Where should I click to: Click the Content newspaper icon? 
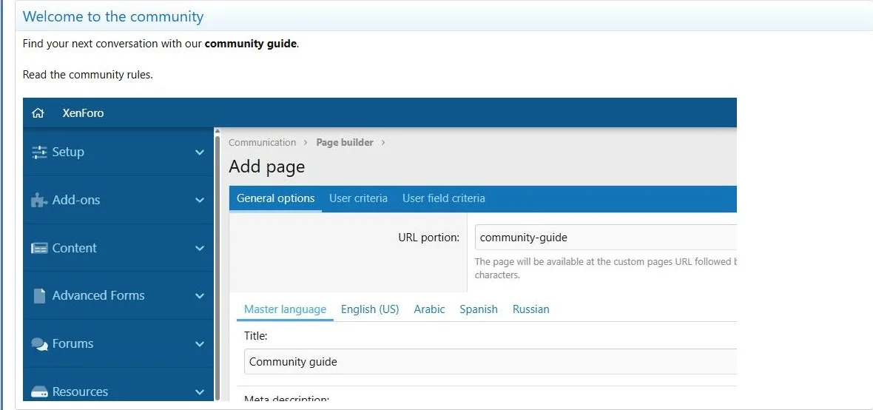[39, 249]
